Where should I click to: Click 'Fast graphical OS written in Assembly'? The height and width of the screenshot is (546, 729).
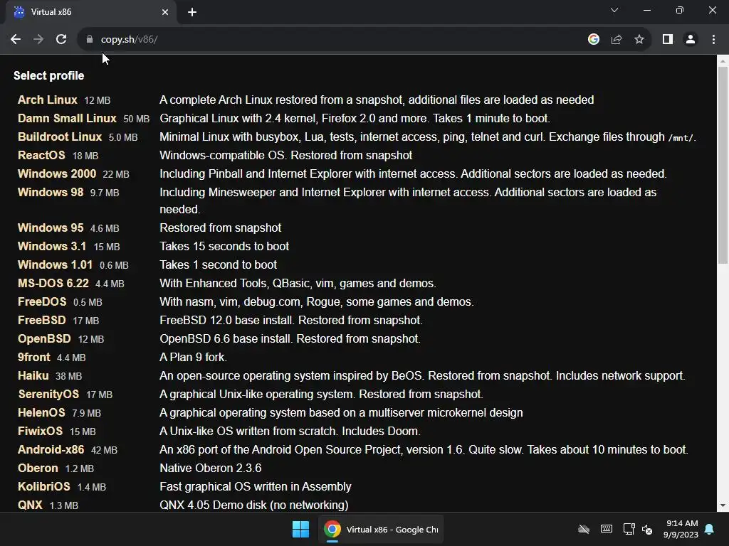coord(256,486)
